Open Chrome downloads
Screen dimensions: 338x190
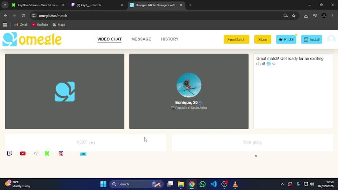pyautogui.click(x=306, y=16)
